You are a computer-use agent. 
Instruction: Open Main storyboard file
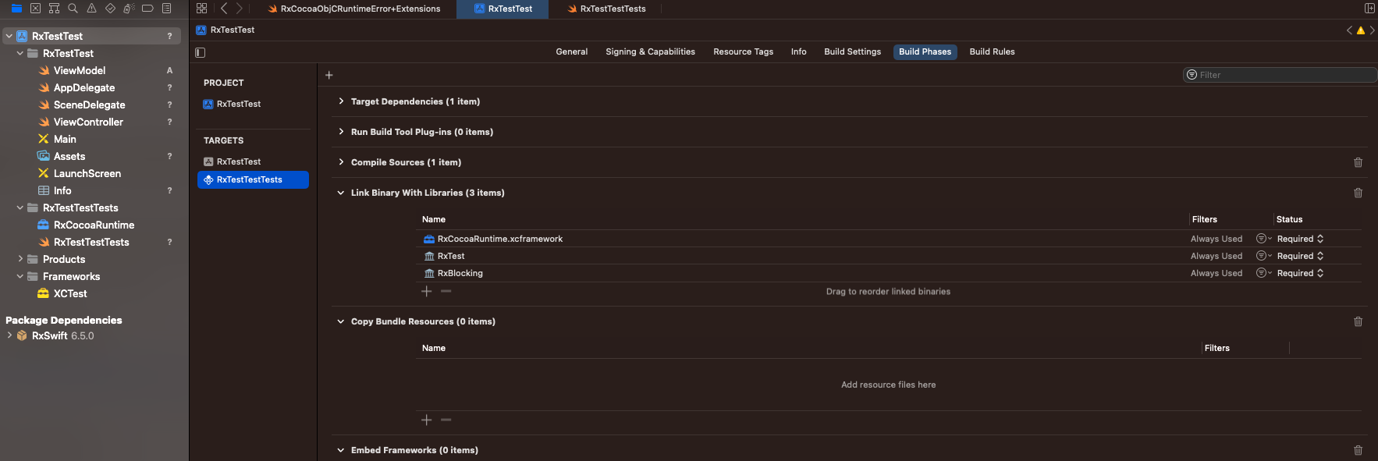click(65, 140)
